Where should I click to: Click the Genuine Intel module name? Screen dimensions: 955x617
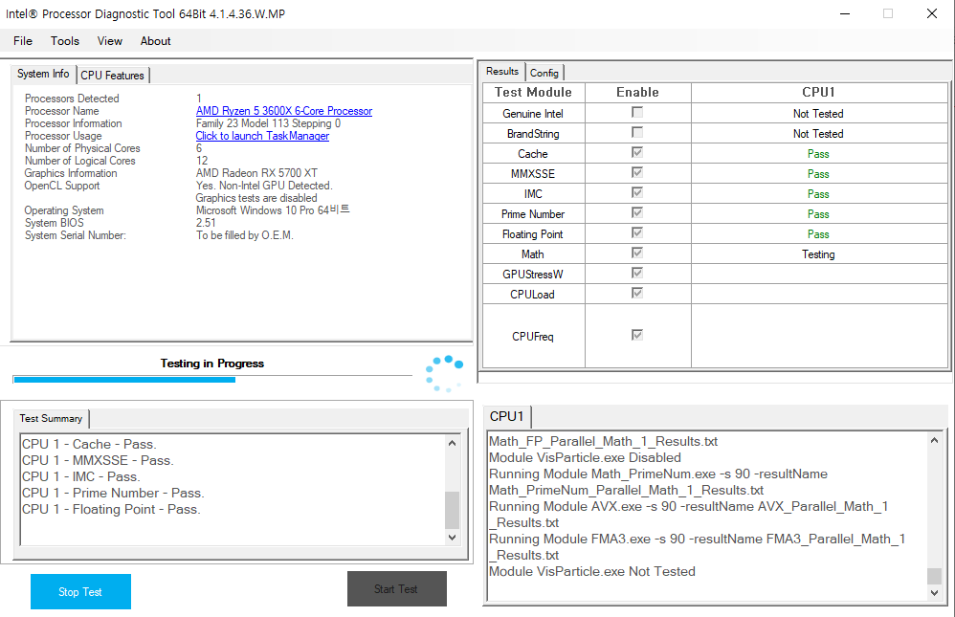tap(533, 114)
